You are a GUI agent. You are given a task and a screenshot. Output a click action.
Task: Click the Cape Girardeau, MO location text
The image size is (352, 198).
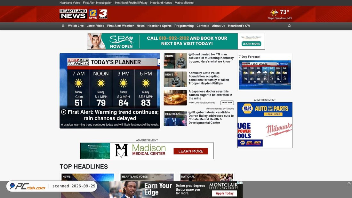280,18
